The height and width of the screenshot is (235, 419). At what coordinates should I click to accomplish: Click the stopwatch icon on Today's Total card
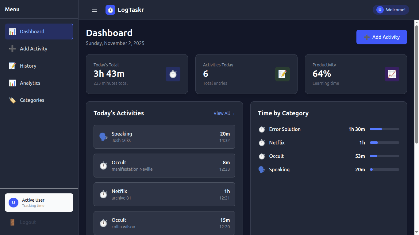pos(173,74)
